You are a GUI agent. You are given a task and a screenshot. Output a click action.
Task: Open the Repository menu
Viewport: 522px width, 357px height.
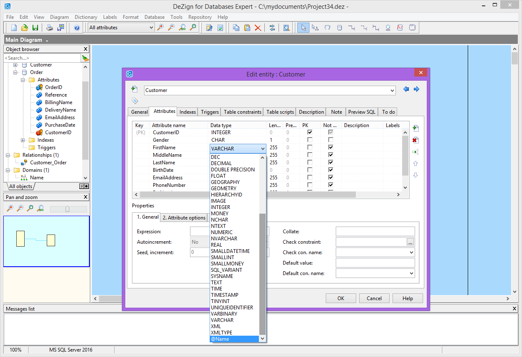click(x=200, y=17)
